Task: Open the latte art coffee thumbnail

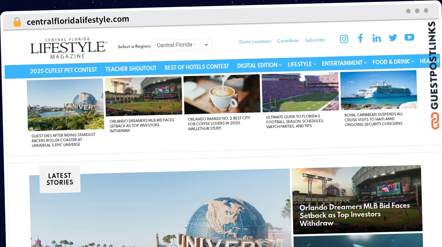Action: (222, 94)
